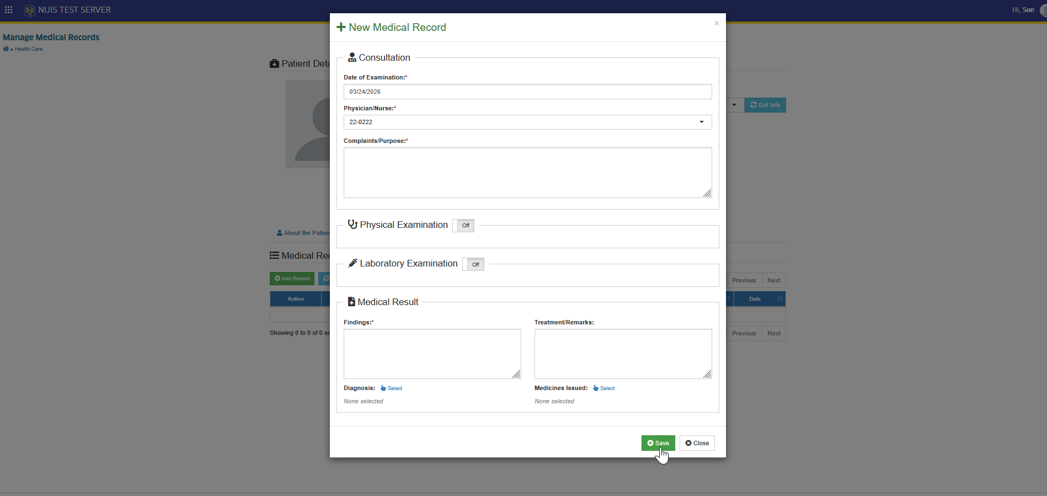Click the Action column header
This screenshot has width=1047, height=496.
tap(296, 299)
